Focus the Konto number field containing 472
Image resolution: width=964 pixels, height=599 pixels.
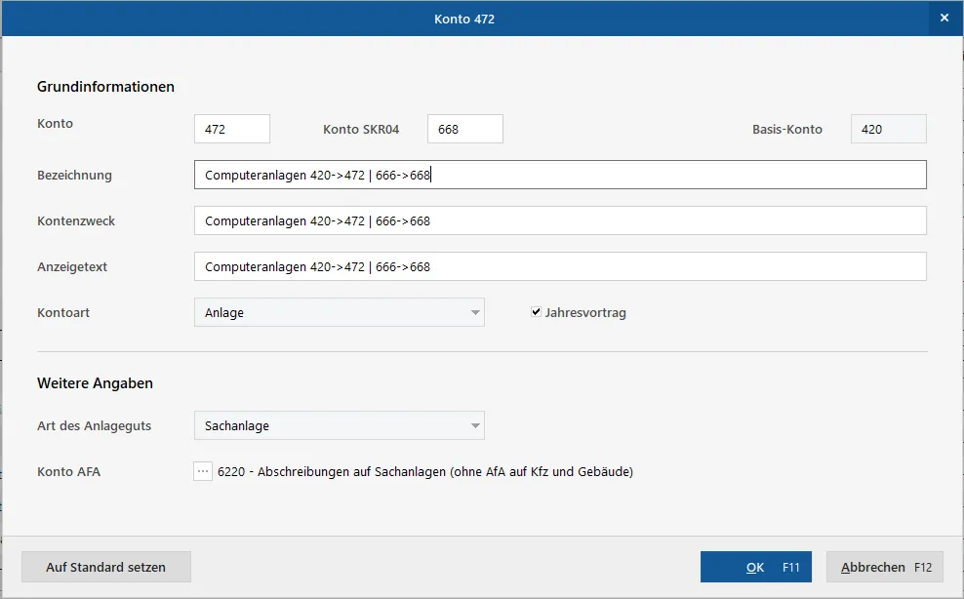[232, 129]
